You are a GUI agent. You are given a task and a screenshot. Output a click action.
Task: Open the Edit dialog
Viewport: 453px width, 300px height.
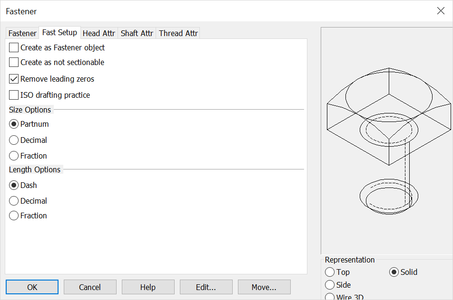coord(206,287)
